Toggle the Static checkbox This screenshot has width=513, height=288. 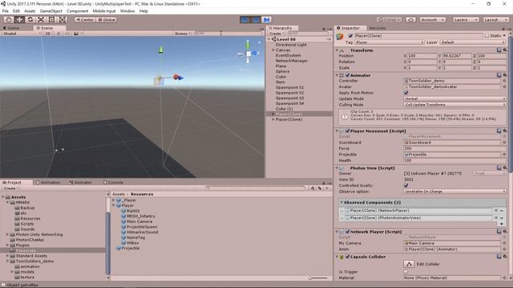(487, 35)
